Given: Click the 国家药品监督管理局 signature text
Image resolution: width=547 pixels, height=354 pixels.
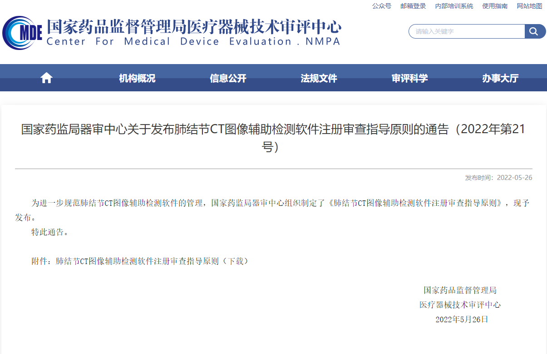Looking at the screenshot, I should 460,290.
